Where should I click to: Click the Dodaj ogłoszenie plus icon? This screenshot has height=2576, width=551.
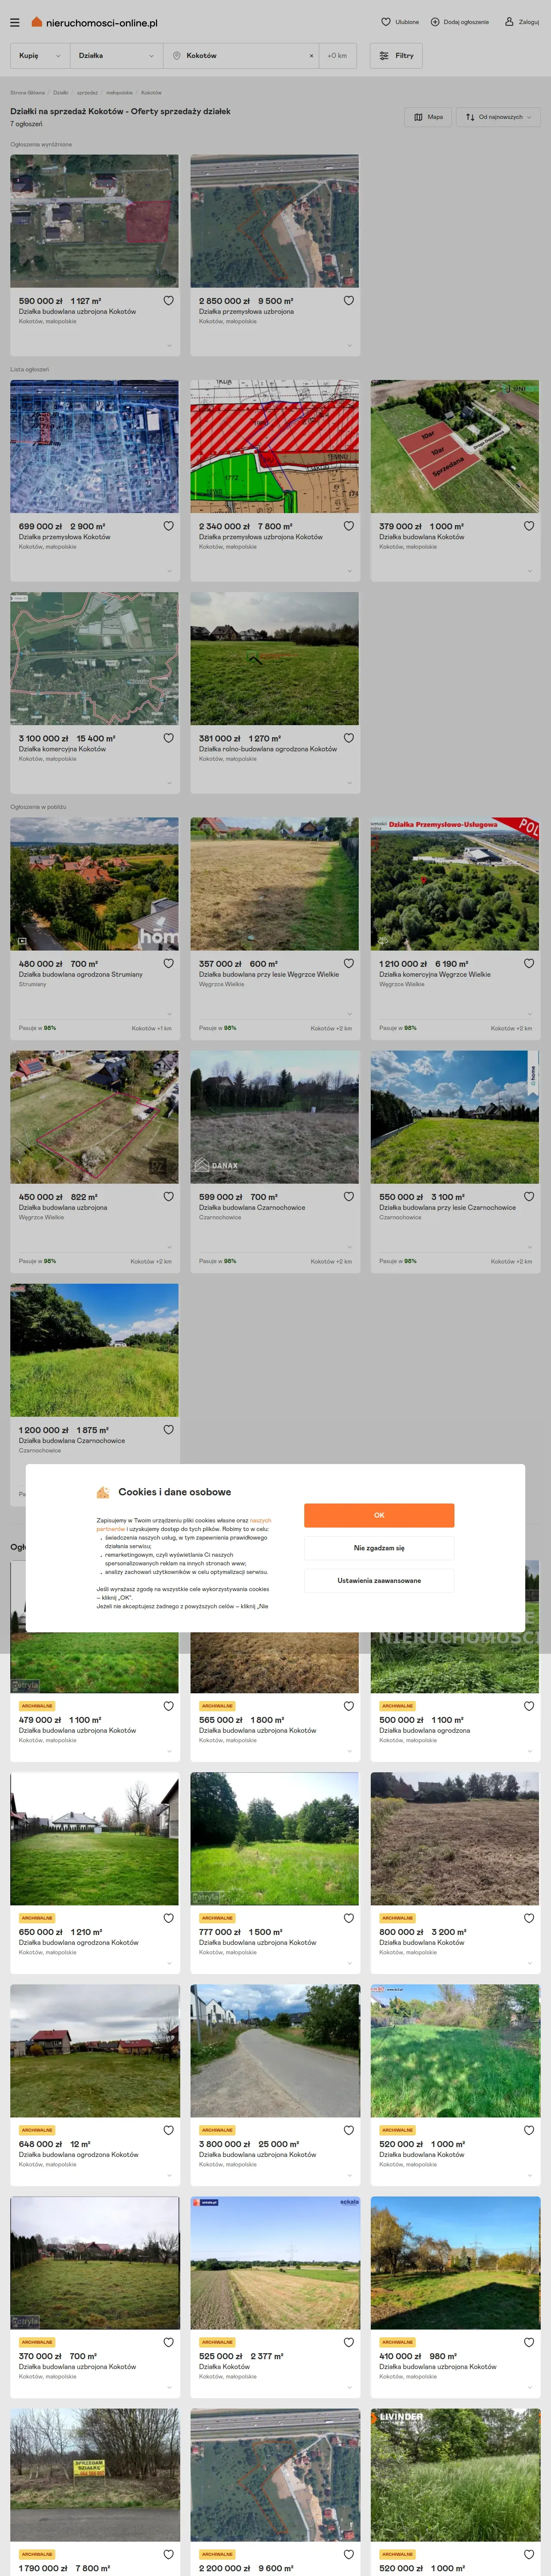pos(435,22)
